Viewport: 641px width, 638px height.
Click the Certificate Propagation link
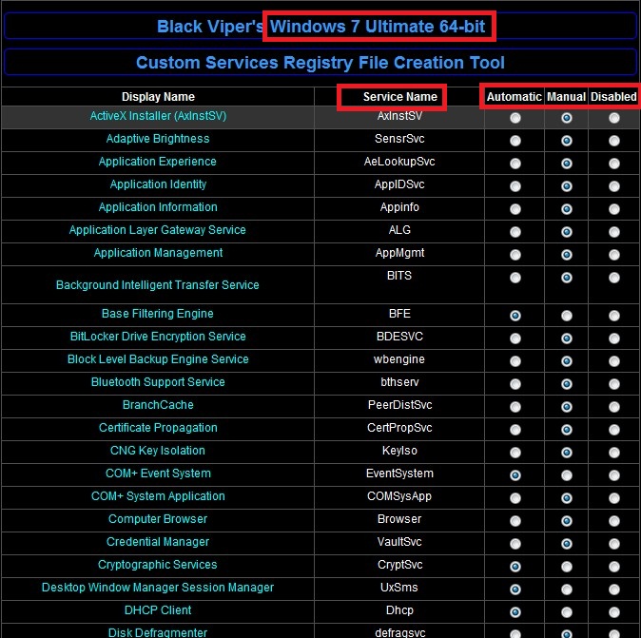(x=158, y=428)
